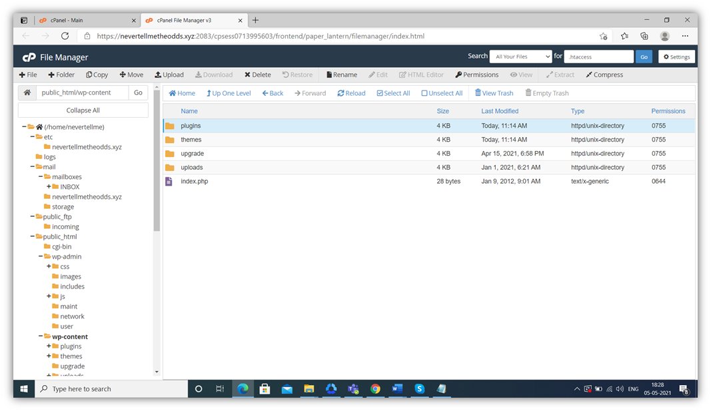
Task: Open Windows Start menu
Action: [x=24, y=389]
